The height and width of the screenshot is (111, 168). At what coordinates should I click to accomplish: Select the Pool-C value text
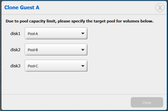pyautogui.click(x=33, y=66)
